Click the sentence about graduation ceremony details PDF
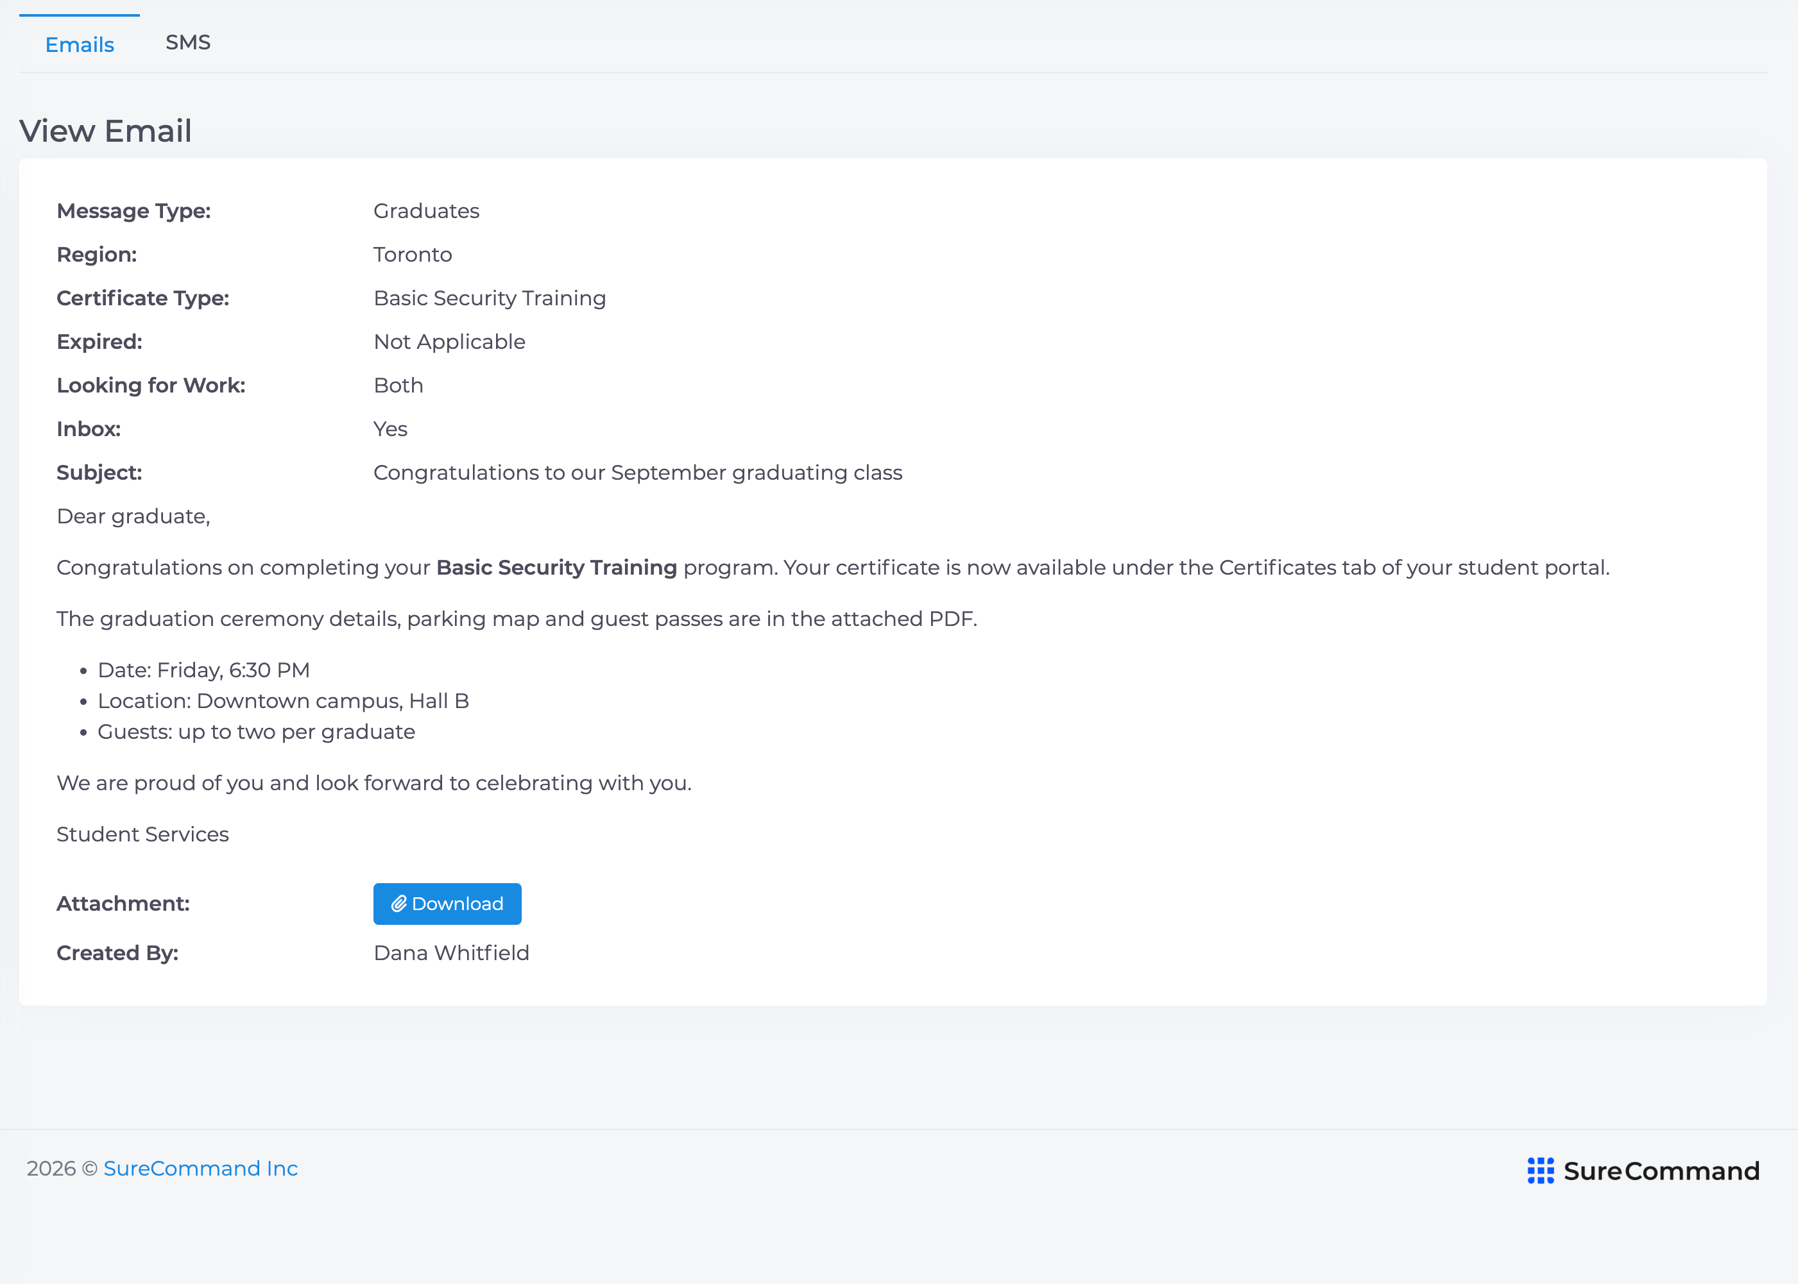This screenshot has width=1798, height=1284. [517, 619]
